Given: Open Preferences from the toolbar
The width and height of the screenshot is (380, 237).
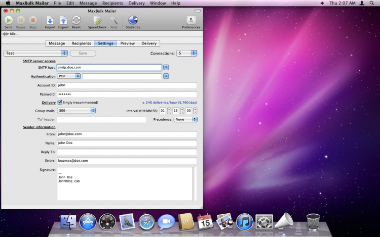Looking at the screenshot, I should point(191,20).
